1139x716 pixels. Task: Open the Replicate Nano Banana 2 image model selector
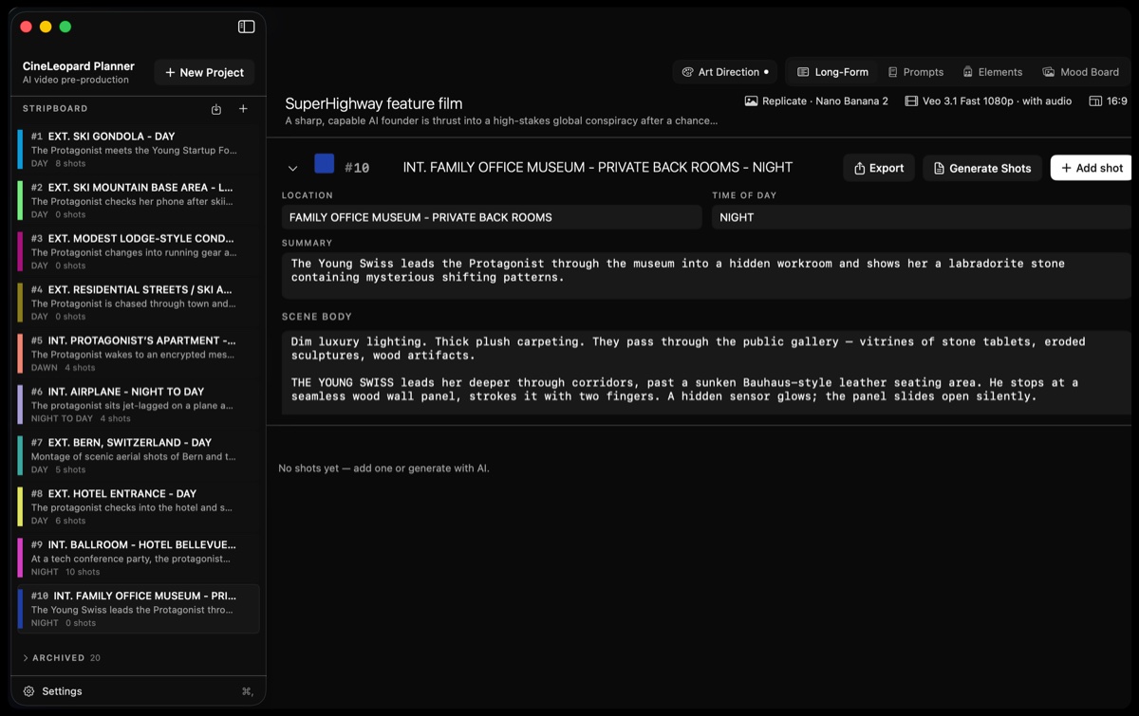pyautogui.click(x=816, y=101)
